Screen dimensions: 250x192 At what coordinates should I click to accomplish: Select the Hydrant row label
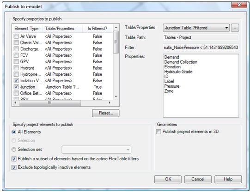click(27, 68)
